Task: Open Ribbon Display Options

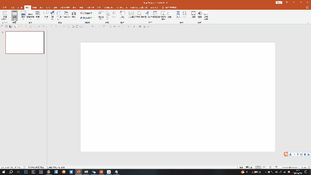Action: tap(287, 2)
